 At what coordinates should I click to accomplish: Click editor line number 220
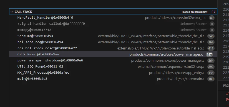click(226, 62)
